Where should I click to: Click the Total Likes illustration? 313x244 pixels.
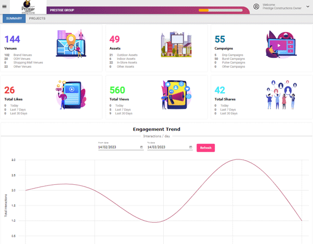(71, 95)
